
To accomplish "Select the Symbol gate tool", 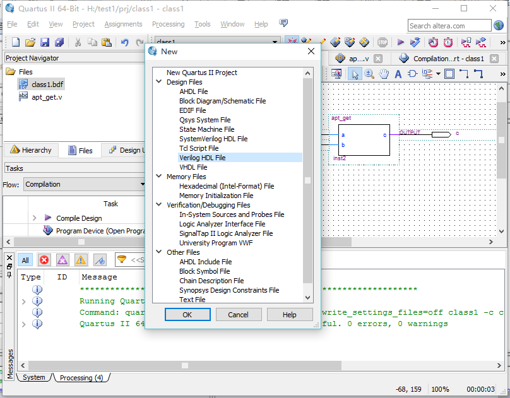I will coord(412,74).
